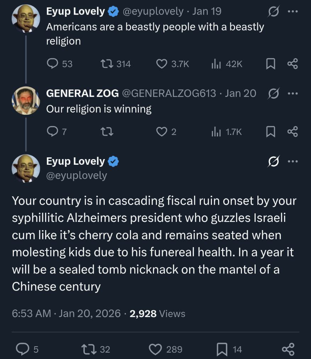The height and width of the screenshot is (359, 311).
Task: Repost GENERAL ZOG's reply
Action: (x=106, y=132)
